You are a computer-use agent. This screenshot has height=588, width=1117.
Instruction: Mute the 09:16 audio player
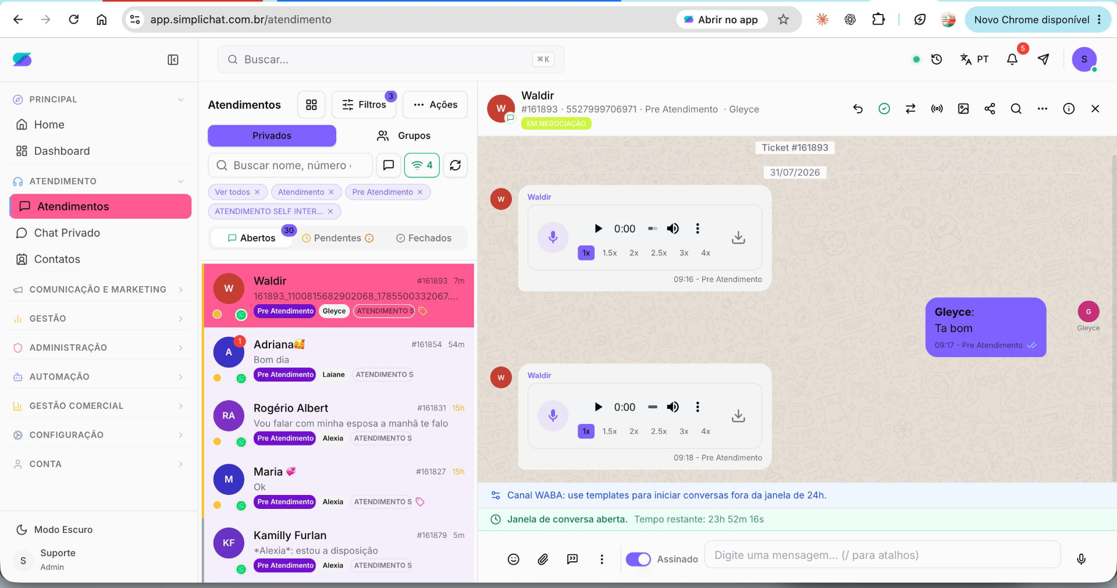(x=673, y=229)
